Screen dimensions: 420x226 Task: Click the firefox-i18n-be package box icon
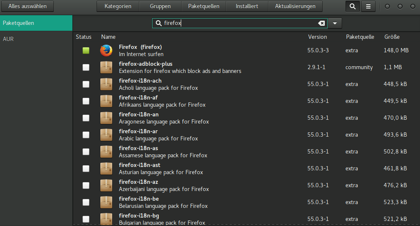(x=106, y=202)
